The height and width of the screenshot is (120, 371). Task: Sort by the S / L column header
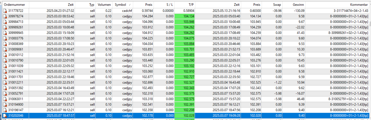click(x=164, y=5)
